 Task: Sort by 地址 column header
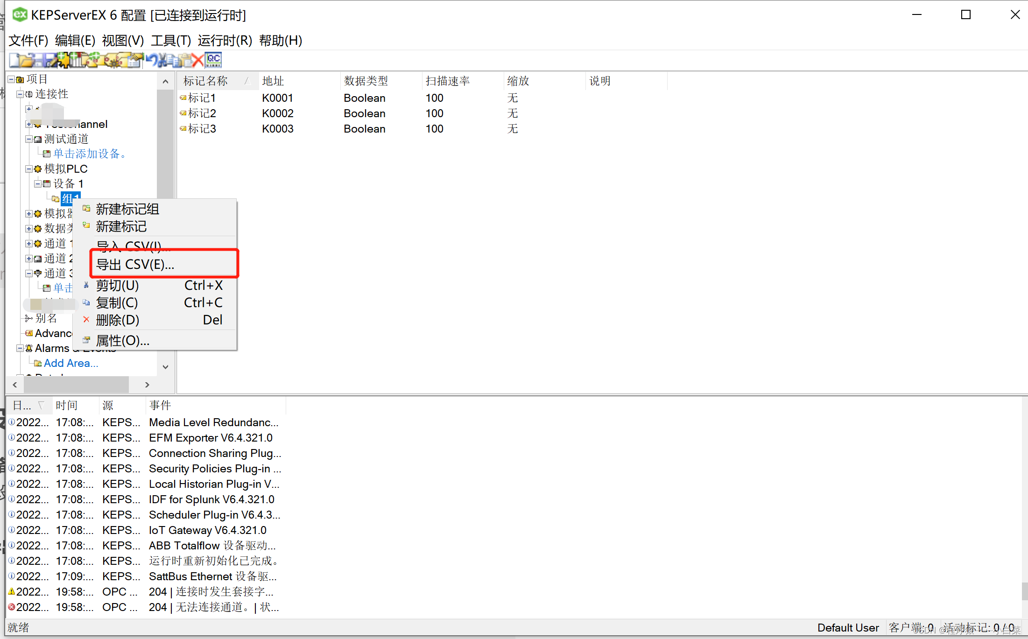[299, 81]
